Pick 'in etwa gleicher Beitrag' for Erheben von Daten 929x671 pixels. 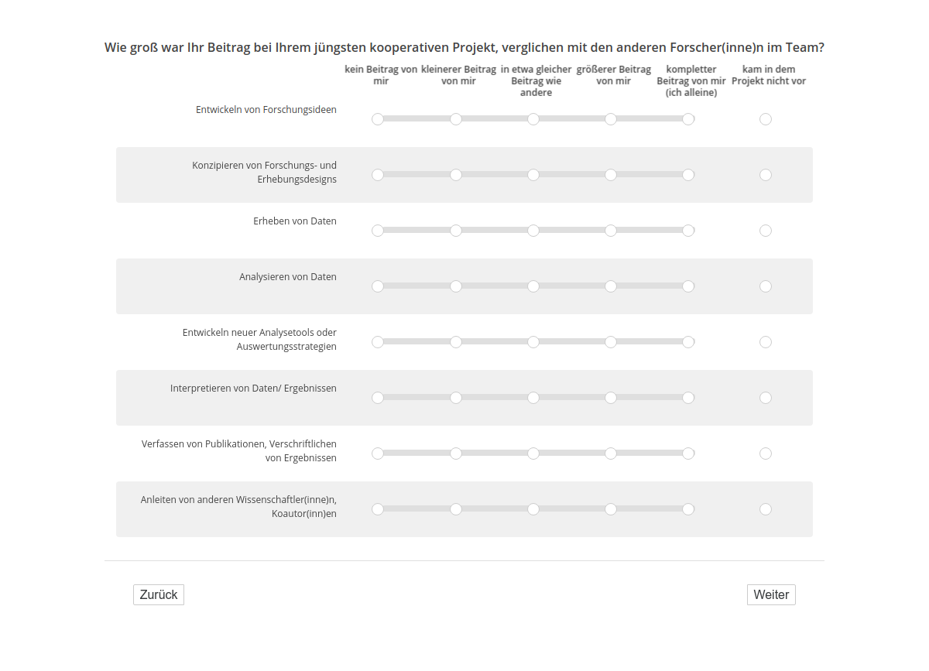click(x=533, y=231)
